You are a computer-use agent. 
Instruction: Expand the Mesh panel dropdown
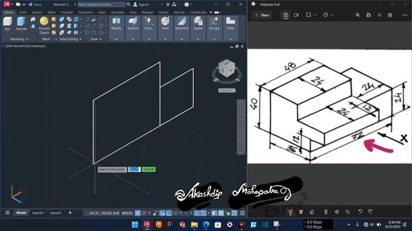(56, 39)
